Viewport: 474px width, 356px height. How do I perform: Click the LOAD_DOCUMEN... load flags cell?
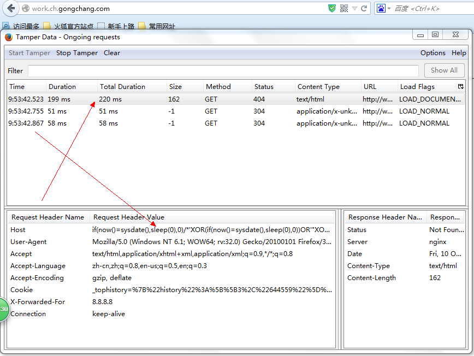click(430, 99)
